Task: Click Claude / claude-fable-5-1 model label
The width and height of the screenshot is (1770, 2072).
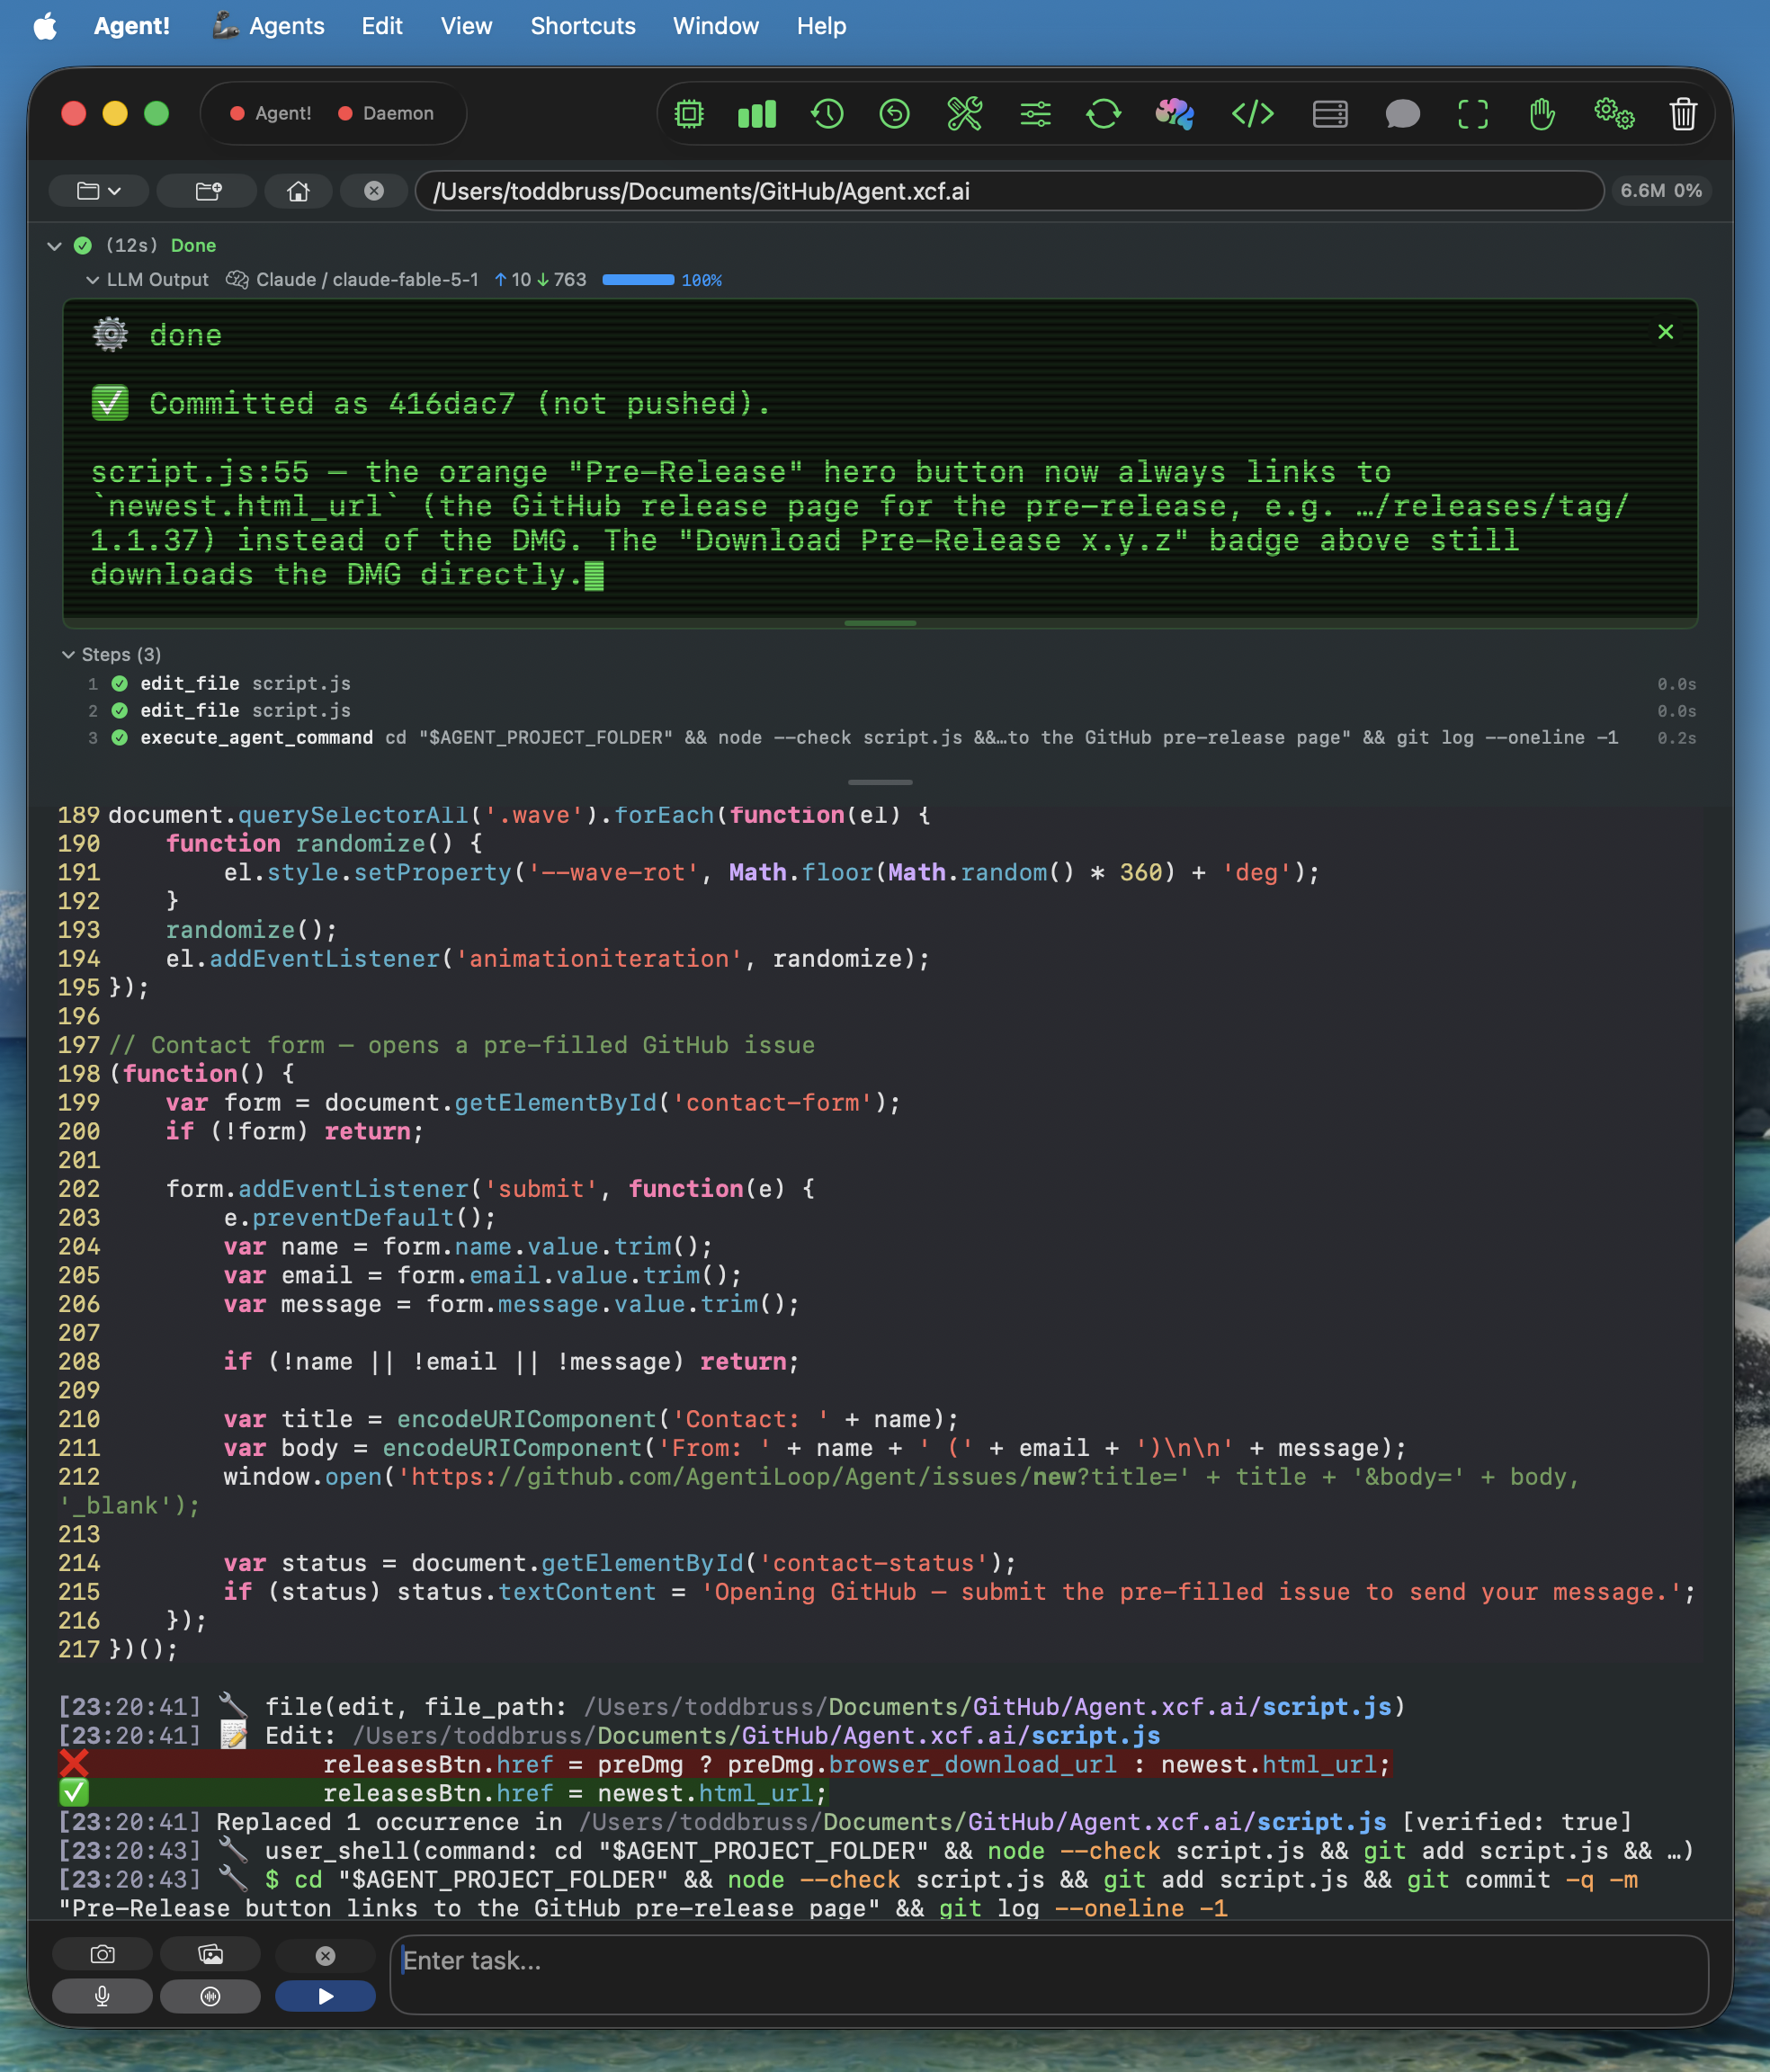Action: (367, 280)
